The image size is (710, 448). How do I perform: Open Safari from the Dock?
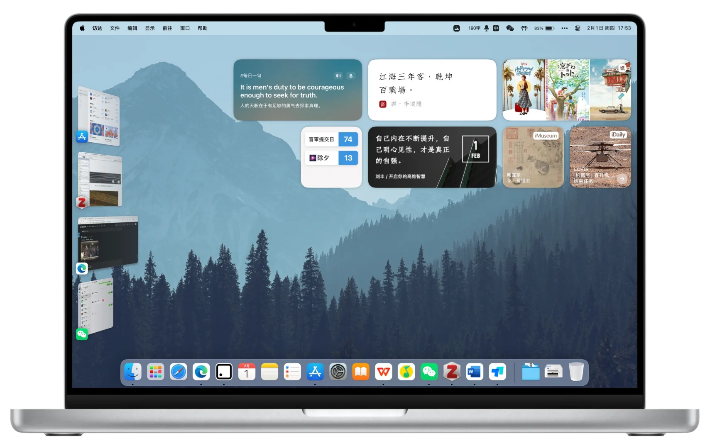coord(178,372)
